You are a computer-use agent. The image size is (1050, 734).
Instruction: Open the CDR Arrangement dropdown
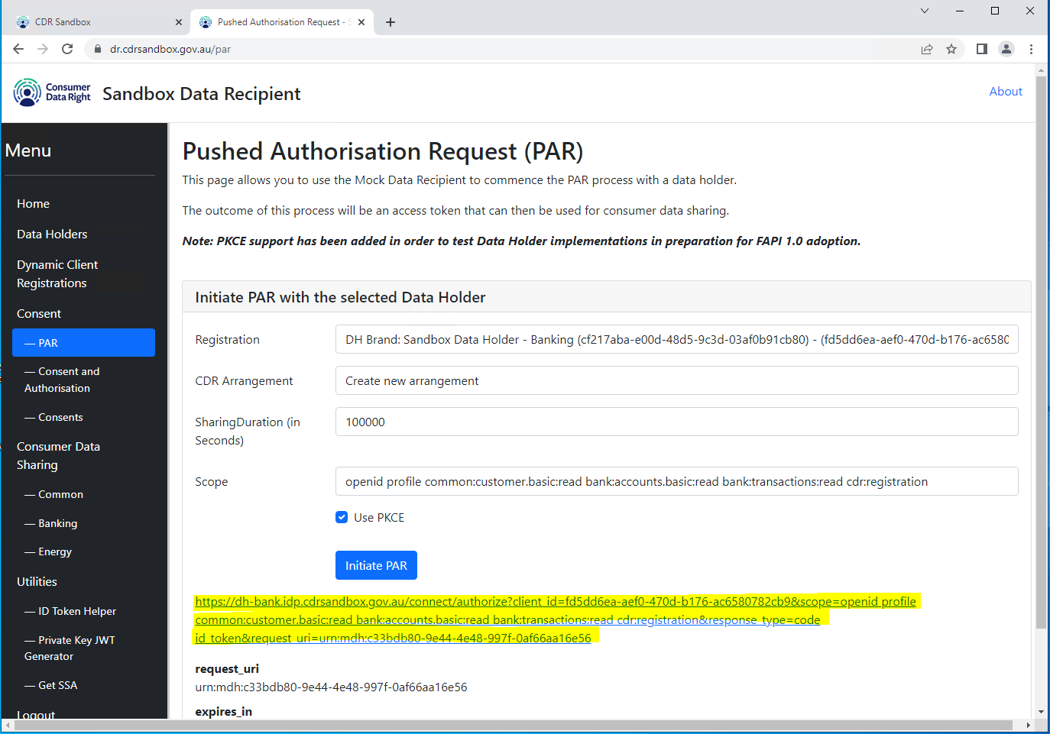676,380
